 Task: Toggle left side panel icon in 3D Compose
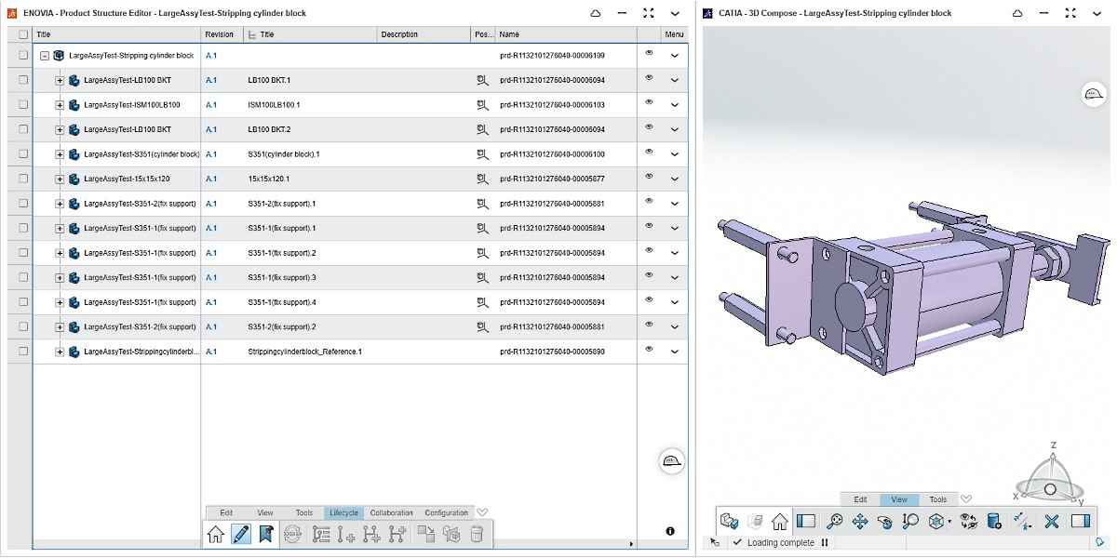pyautogui.click(x=806, y=522)
